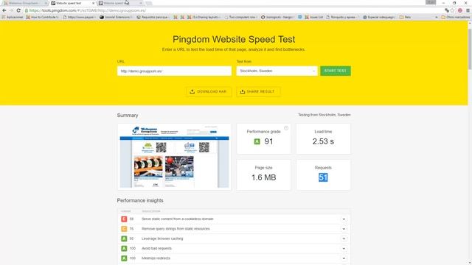
Task: Click the A badge for Avoid bad requests
Action: tap(124, 249)
